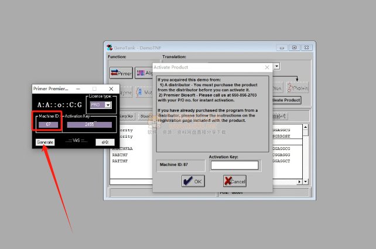Viewport: 376px width, 249px height.
Task: Click the ViRiS text in the keygen
Action: click(76, 141)
